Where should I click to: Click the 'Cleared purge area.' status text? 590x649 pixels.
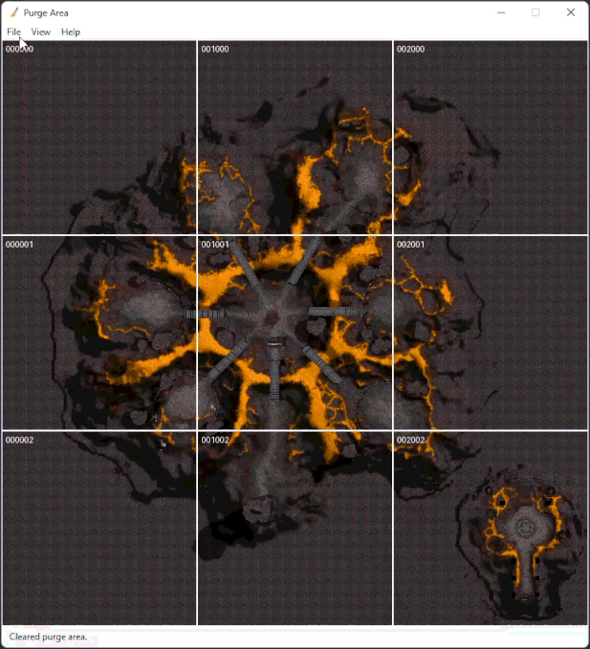[48, 637]
